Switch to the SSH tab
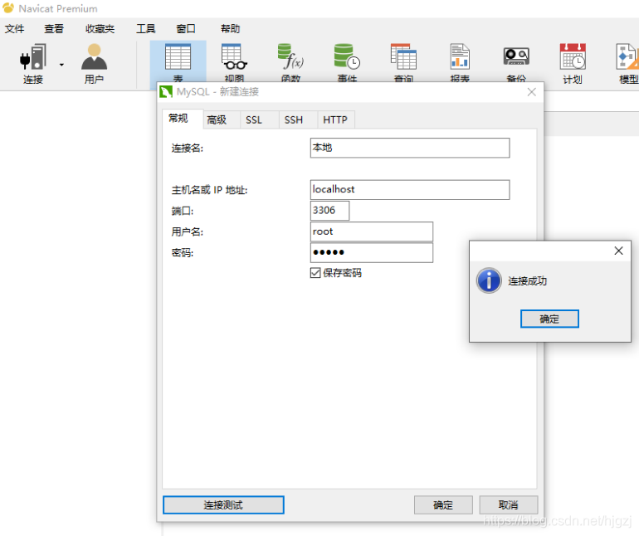Viewport: 639px width, 536px height. coord(298,119)
